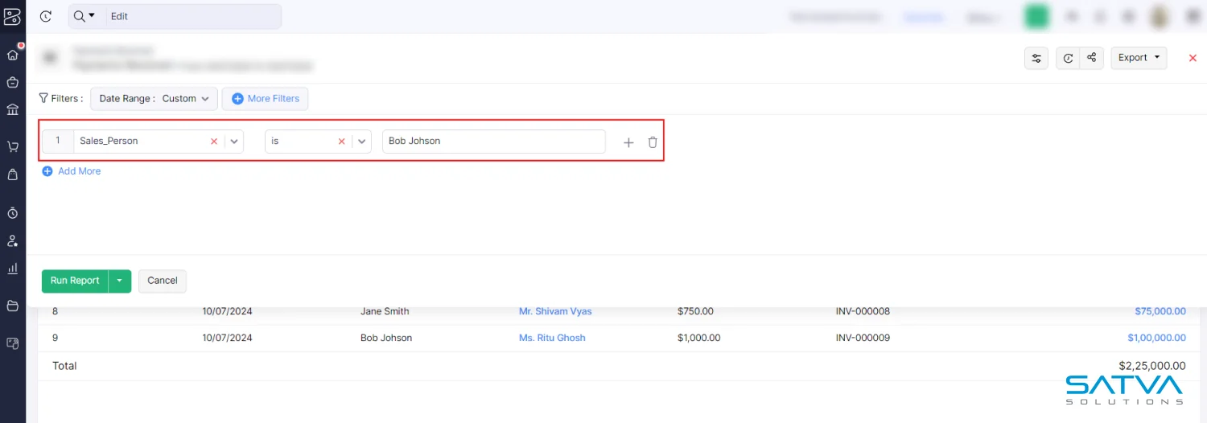Screen dimensions: 1207x423
Task: Expand the Sales_Person field dropdown
Action: [x=233, y=142]
